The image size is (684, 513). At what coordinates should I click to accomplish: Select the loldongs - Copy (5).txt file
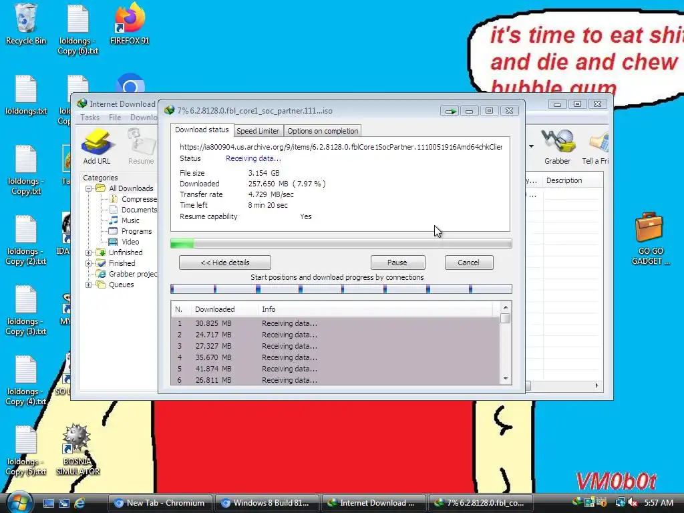point(26,451)
